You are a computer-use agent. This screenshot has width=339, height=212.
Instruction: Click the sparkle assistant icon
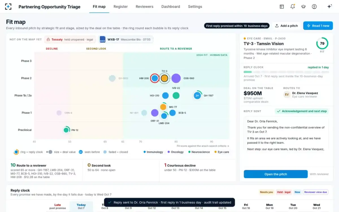(329, 7)
